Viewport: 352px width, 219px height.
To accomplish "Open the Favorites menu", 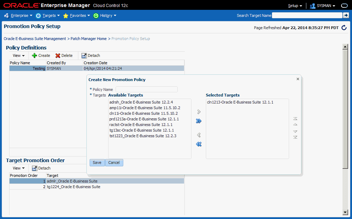I will 77,15.
